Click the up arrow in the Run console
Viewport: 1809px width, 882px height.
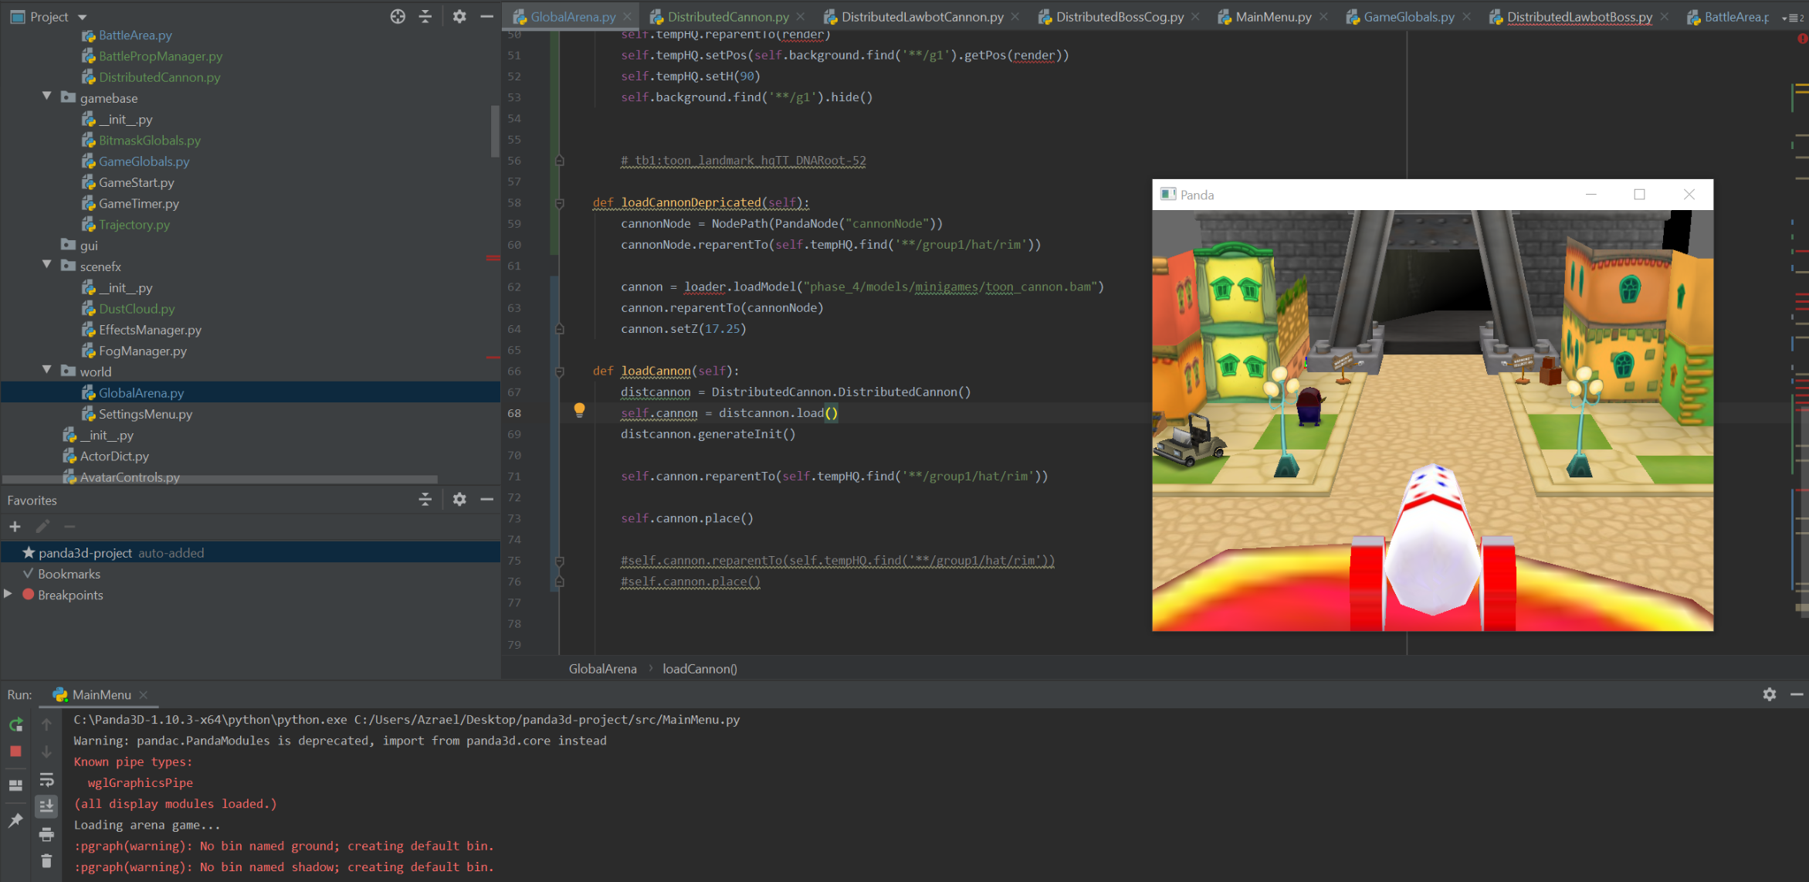coord(46,724)
